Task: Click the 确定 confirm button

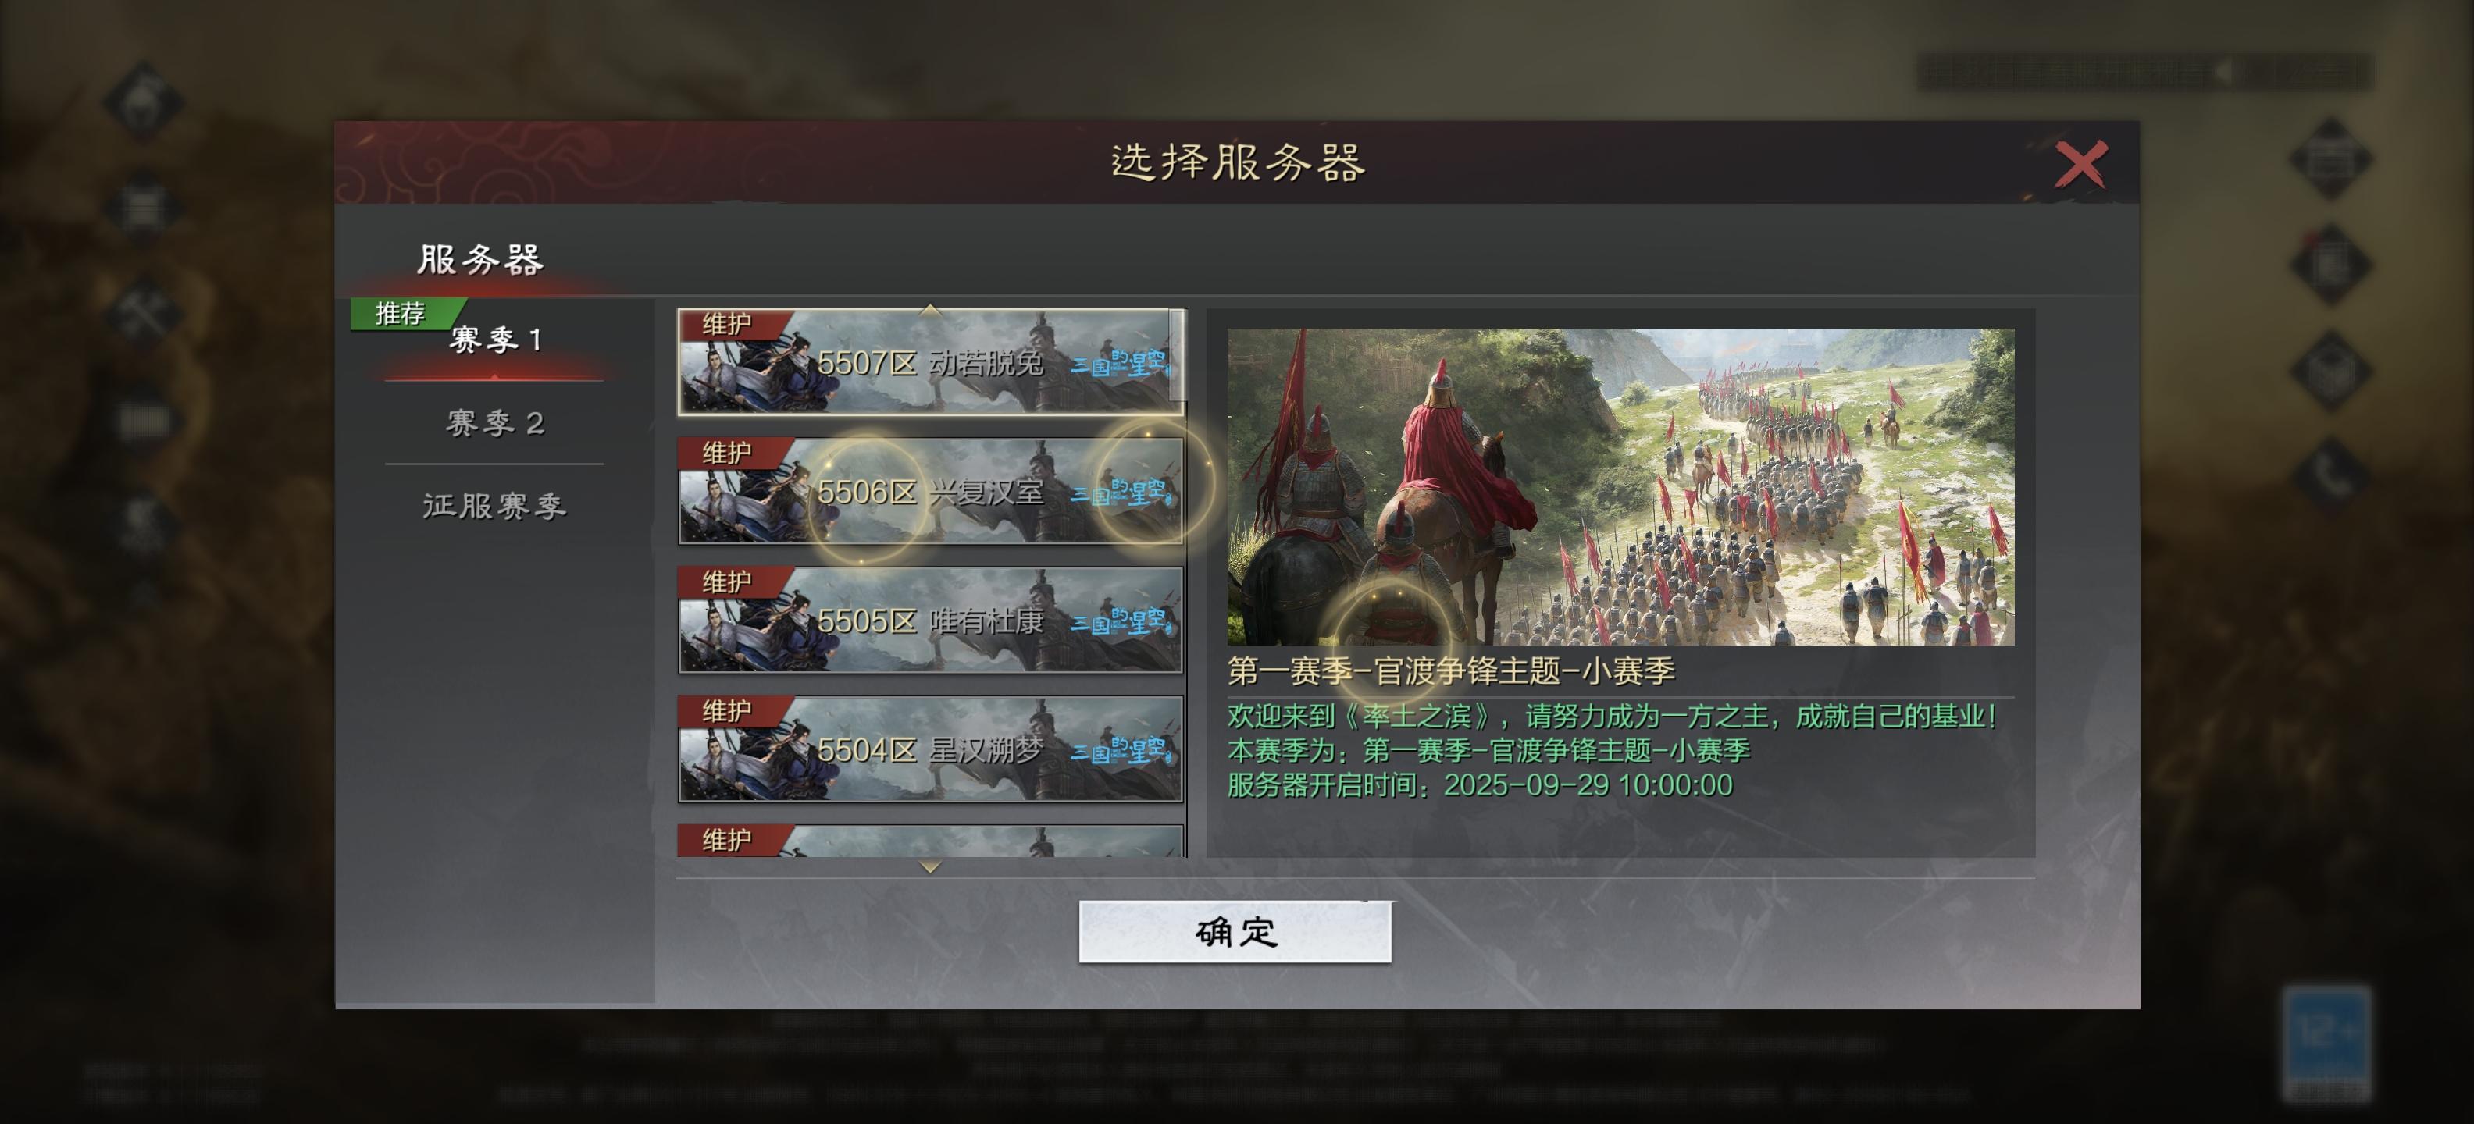Action: pos(1235,932)
